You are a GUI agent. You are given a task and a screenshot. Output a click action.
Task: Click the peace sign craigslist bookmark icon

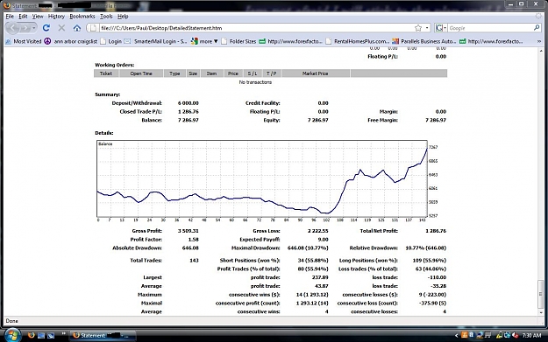coord(47,41)
